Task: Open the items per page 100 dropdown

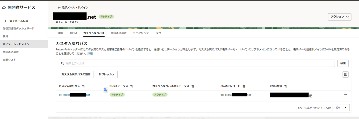Action: (x=341, y=108)
